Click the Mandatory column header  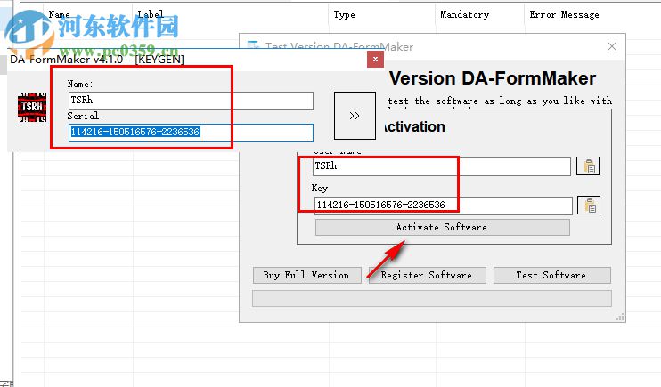point(464,15)
